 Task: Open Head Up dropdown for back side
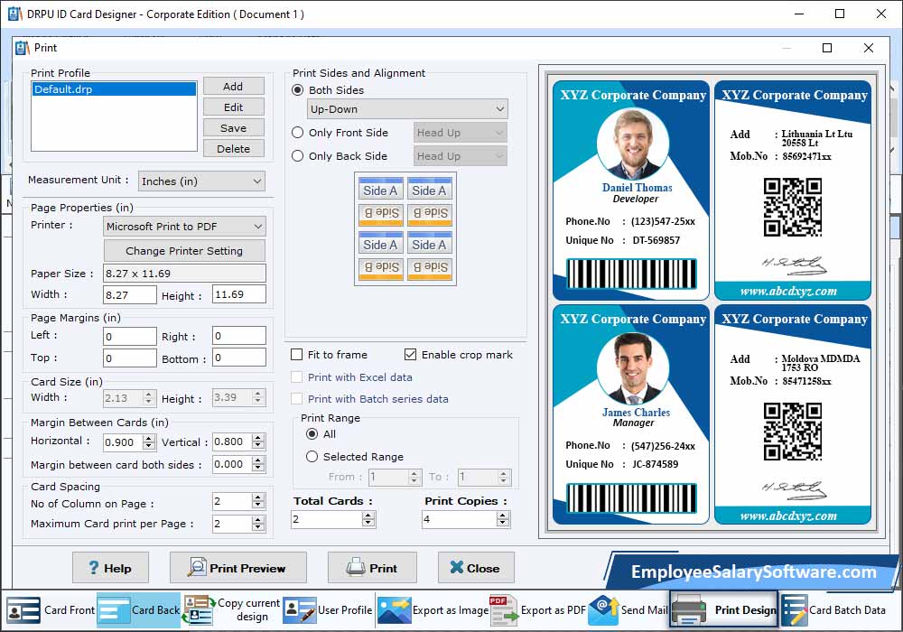tap(460, 156)
